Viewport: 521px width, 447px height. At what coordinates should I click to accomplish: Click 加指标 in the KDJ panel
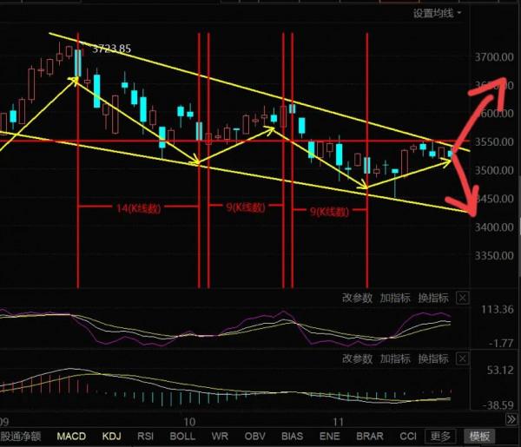coord(395,298)
